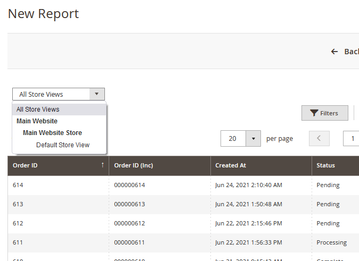Open the per page count dropdown arrow
This screenshot has height=261, width=359.
pyautogui.click(x=253, y=139)
